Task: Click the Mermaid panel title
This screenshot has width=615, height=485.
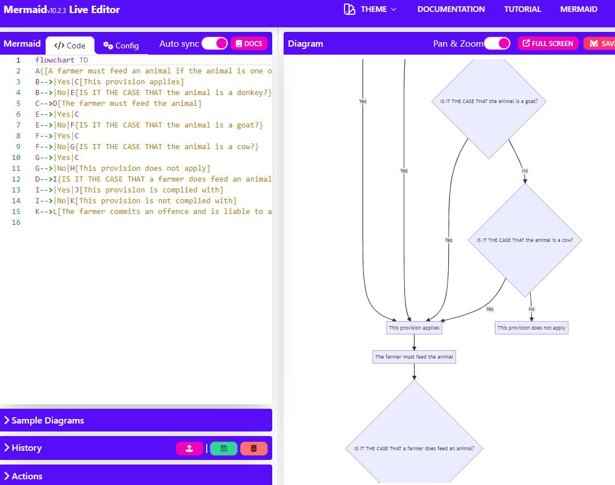Action: [x=22, y=43]
